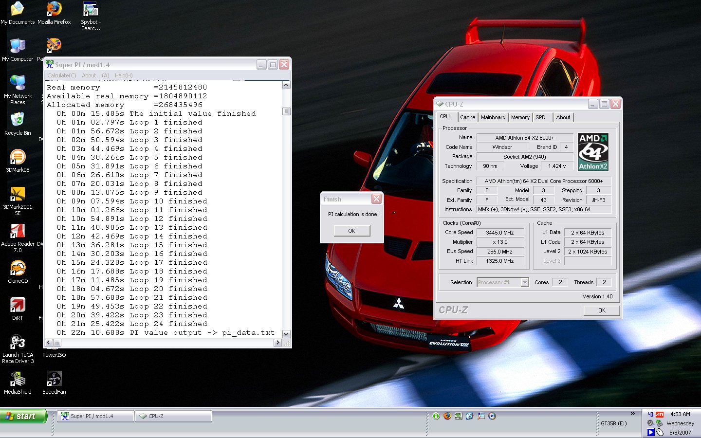Screen dimensions: 701x438
Task: Click Super PI horizontal scrollbar right arrow
Action: pyautogui.click(x=277, y=343)
